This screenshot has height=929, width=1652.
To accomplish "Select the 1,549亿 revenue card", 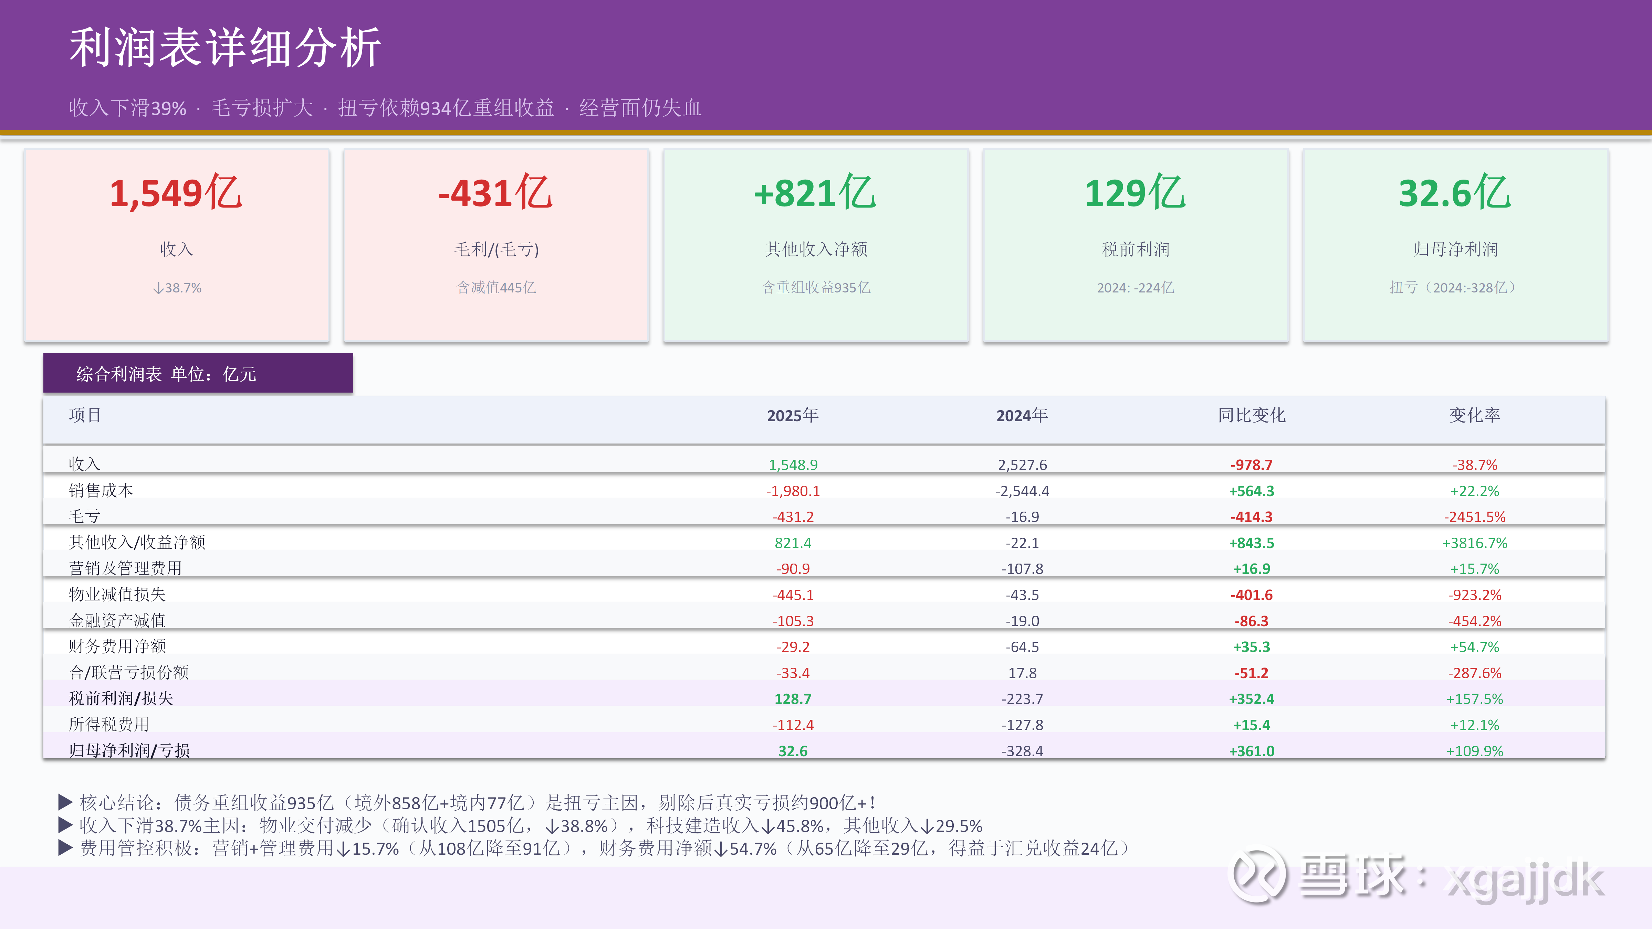I will [x=176, y=245].
